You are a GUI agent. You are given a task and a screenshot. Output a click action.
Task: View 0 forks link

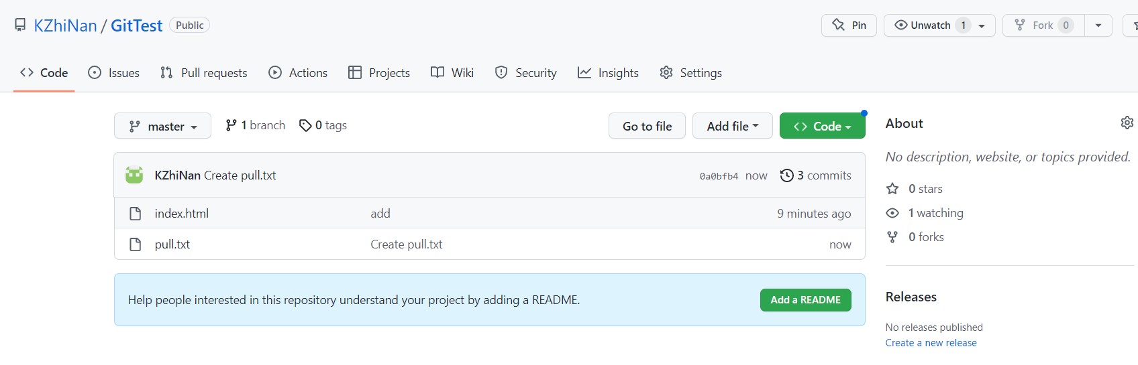(926, 237)
